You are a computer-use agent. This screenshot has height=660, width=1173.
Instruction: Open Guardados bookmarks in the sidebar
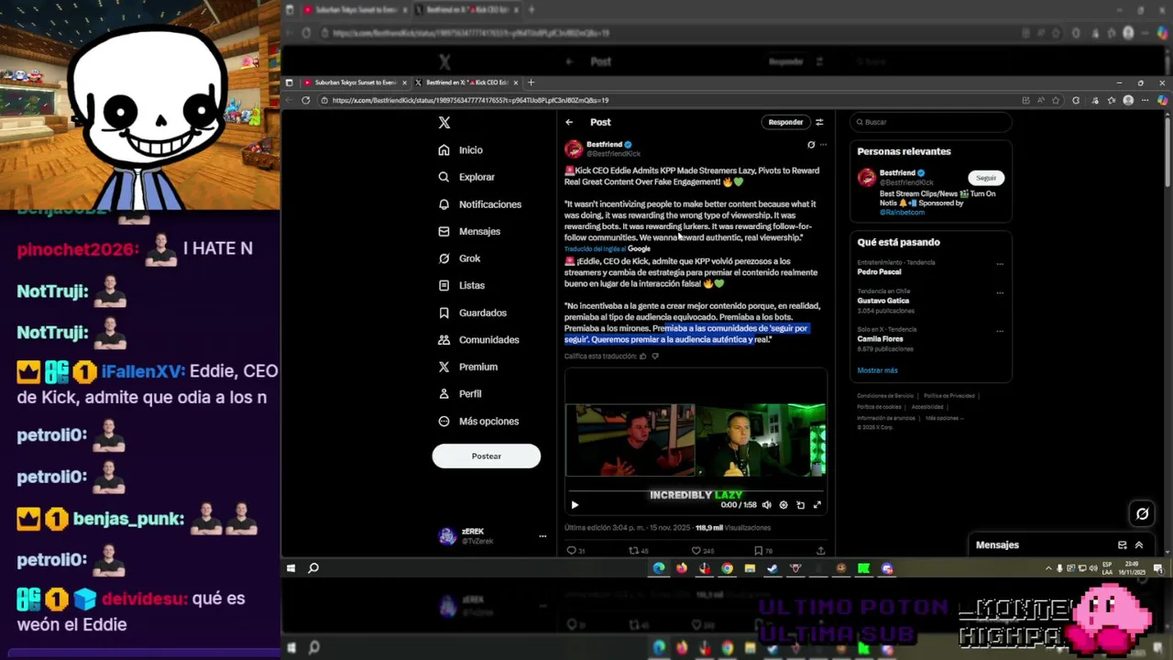click(x=472, y=313)
